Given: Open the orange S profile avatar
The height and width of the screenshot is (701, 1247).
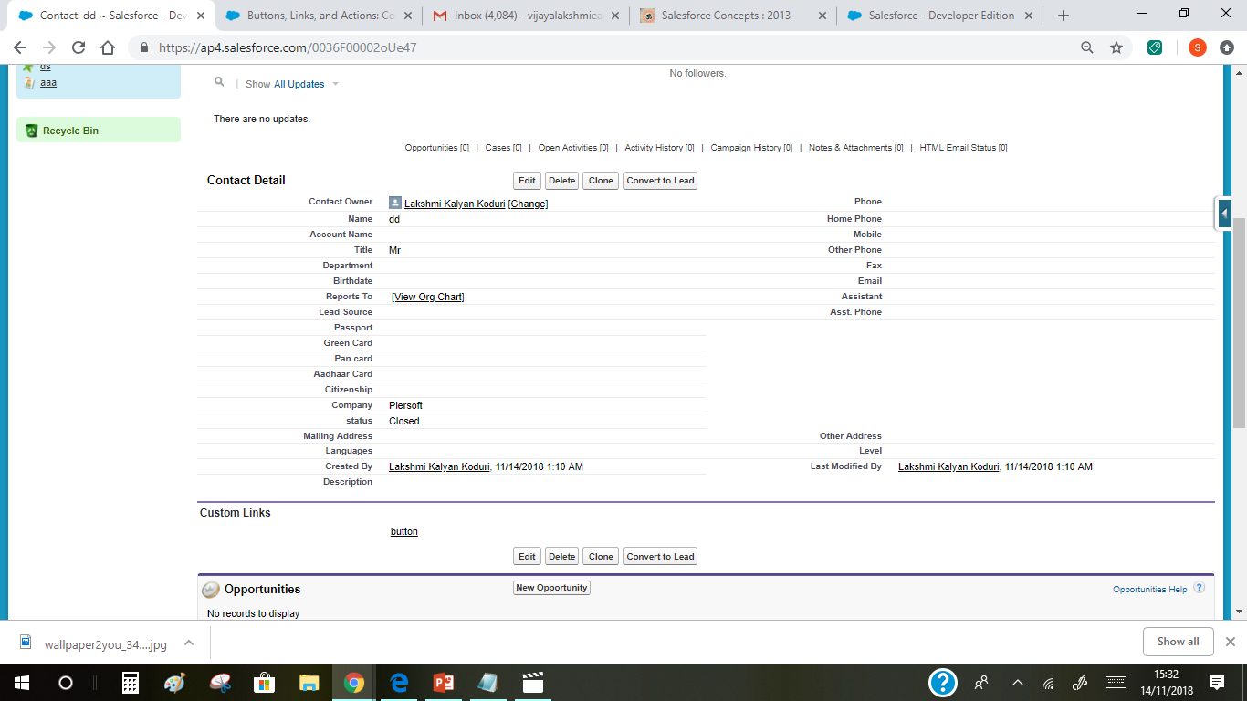Looking at the screenshot, I should [x=1197, y=47].
